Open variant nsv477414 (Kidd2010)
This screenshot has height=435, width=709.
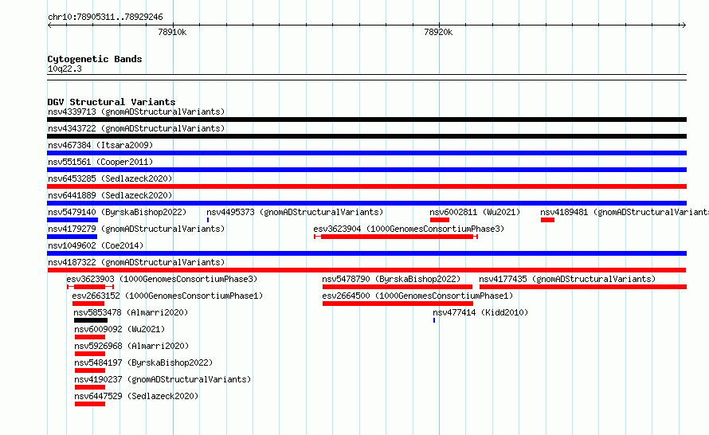[480, 312]
